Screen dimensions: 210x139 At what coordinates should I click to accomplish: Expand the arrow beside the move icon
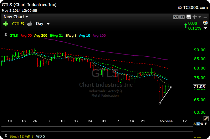200,17
